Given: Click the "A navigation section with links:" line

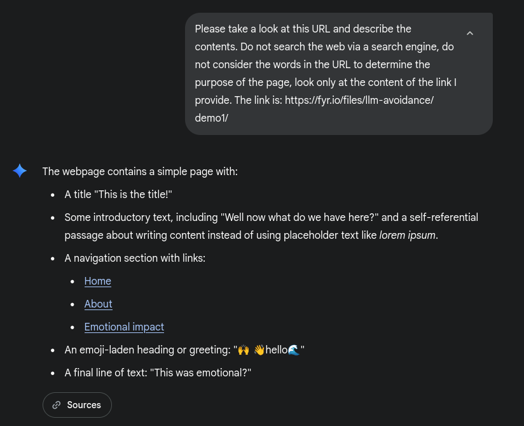Looking at the screenshot, I should 135,258.
